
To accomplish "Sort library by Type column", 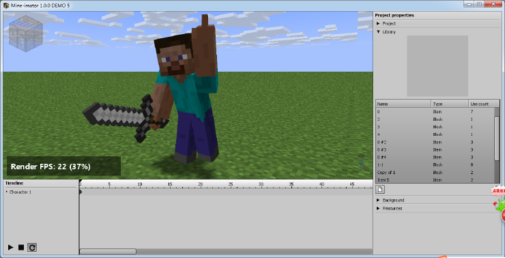I will 450,104.
